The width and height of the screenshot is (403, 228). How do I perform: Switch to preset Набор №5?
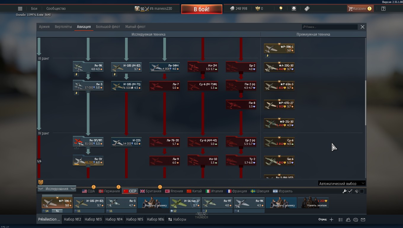[135, 219]
